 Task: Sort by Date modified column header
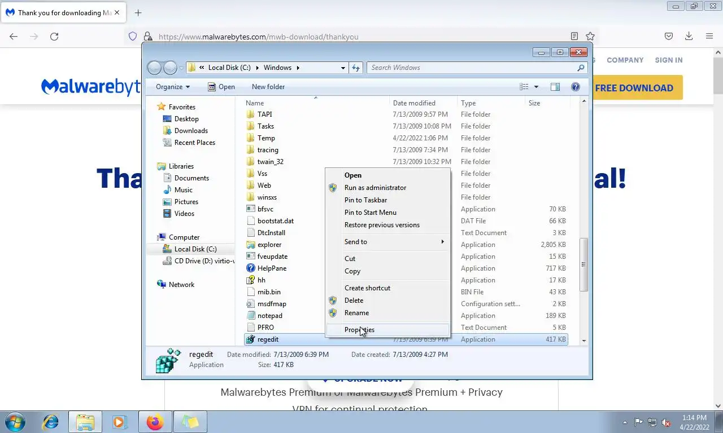click(424, 103)
